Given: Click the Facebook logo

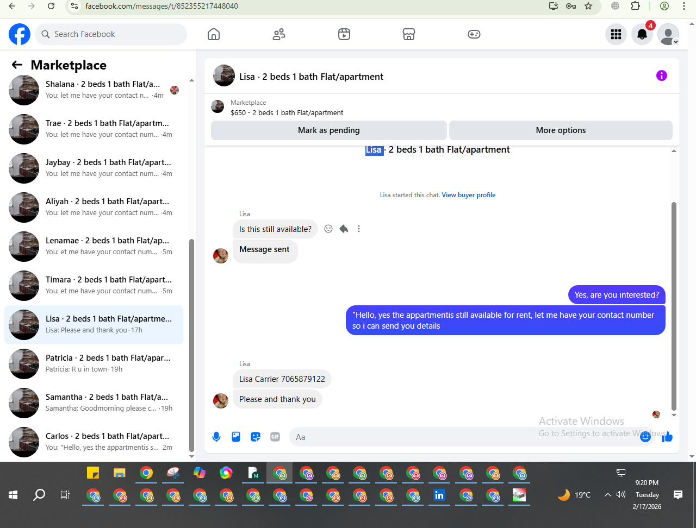Looking at the screenshot, I should (x=20, y=34).
